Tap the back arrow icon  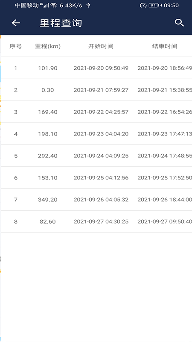coord(16,23)
